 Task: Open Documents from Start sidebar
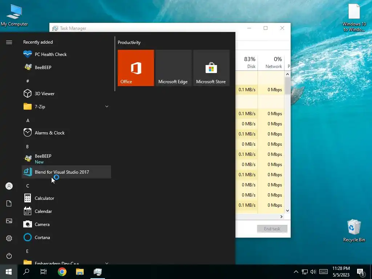[x=9, y=203]
